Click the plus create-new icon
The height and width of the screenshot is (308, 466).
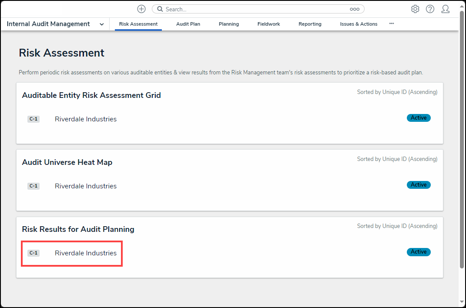pos(141,9)
